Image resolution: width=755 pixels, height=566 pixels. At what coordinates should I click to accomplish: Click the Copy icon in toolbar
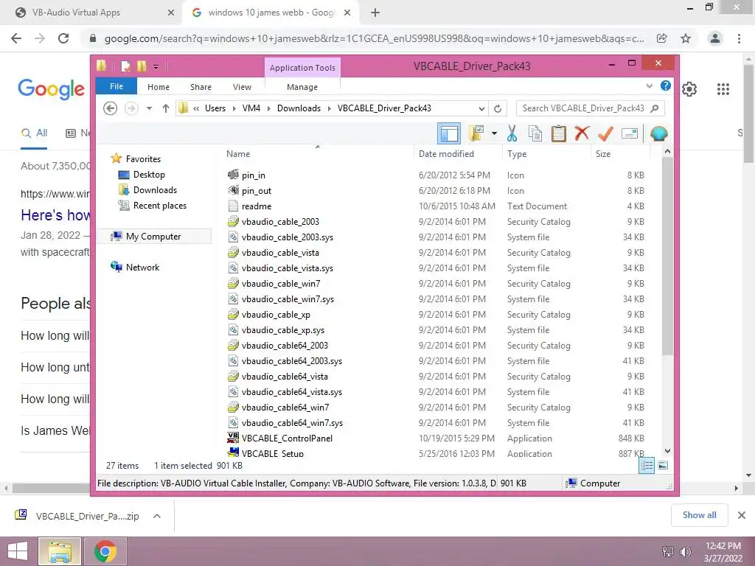535,133
